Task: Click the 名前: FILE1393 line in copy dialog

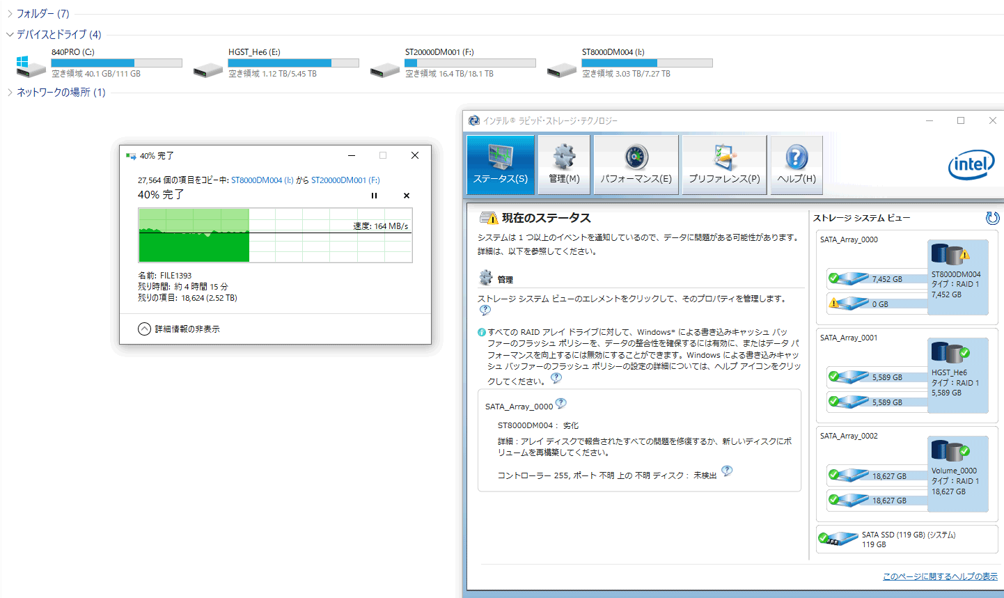Action: [x=165, y=276]
